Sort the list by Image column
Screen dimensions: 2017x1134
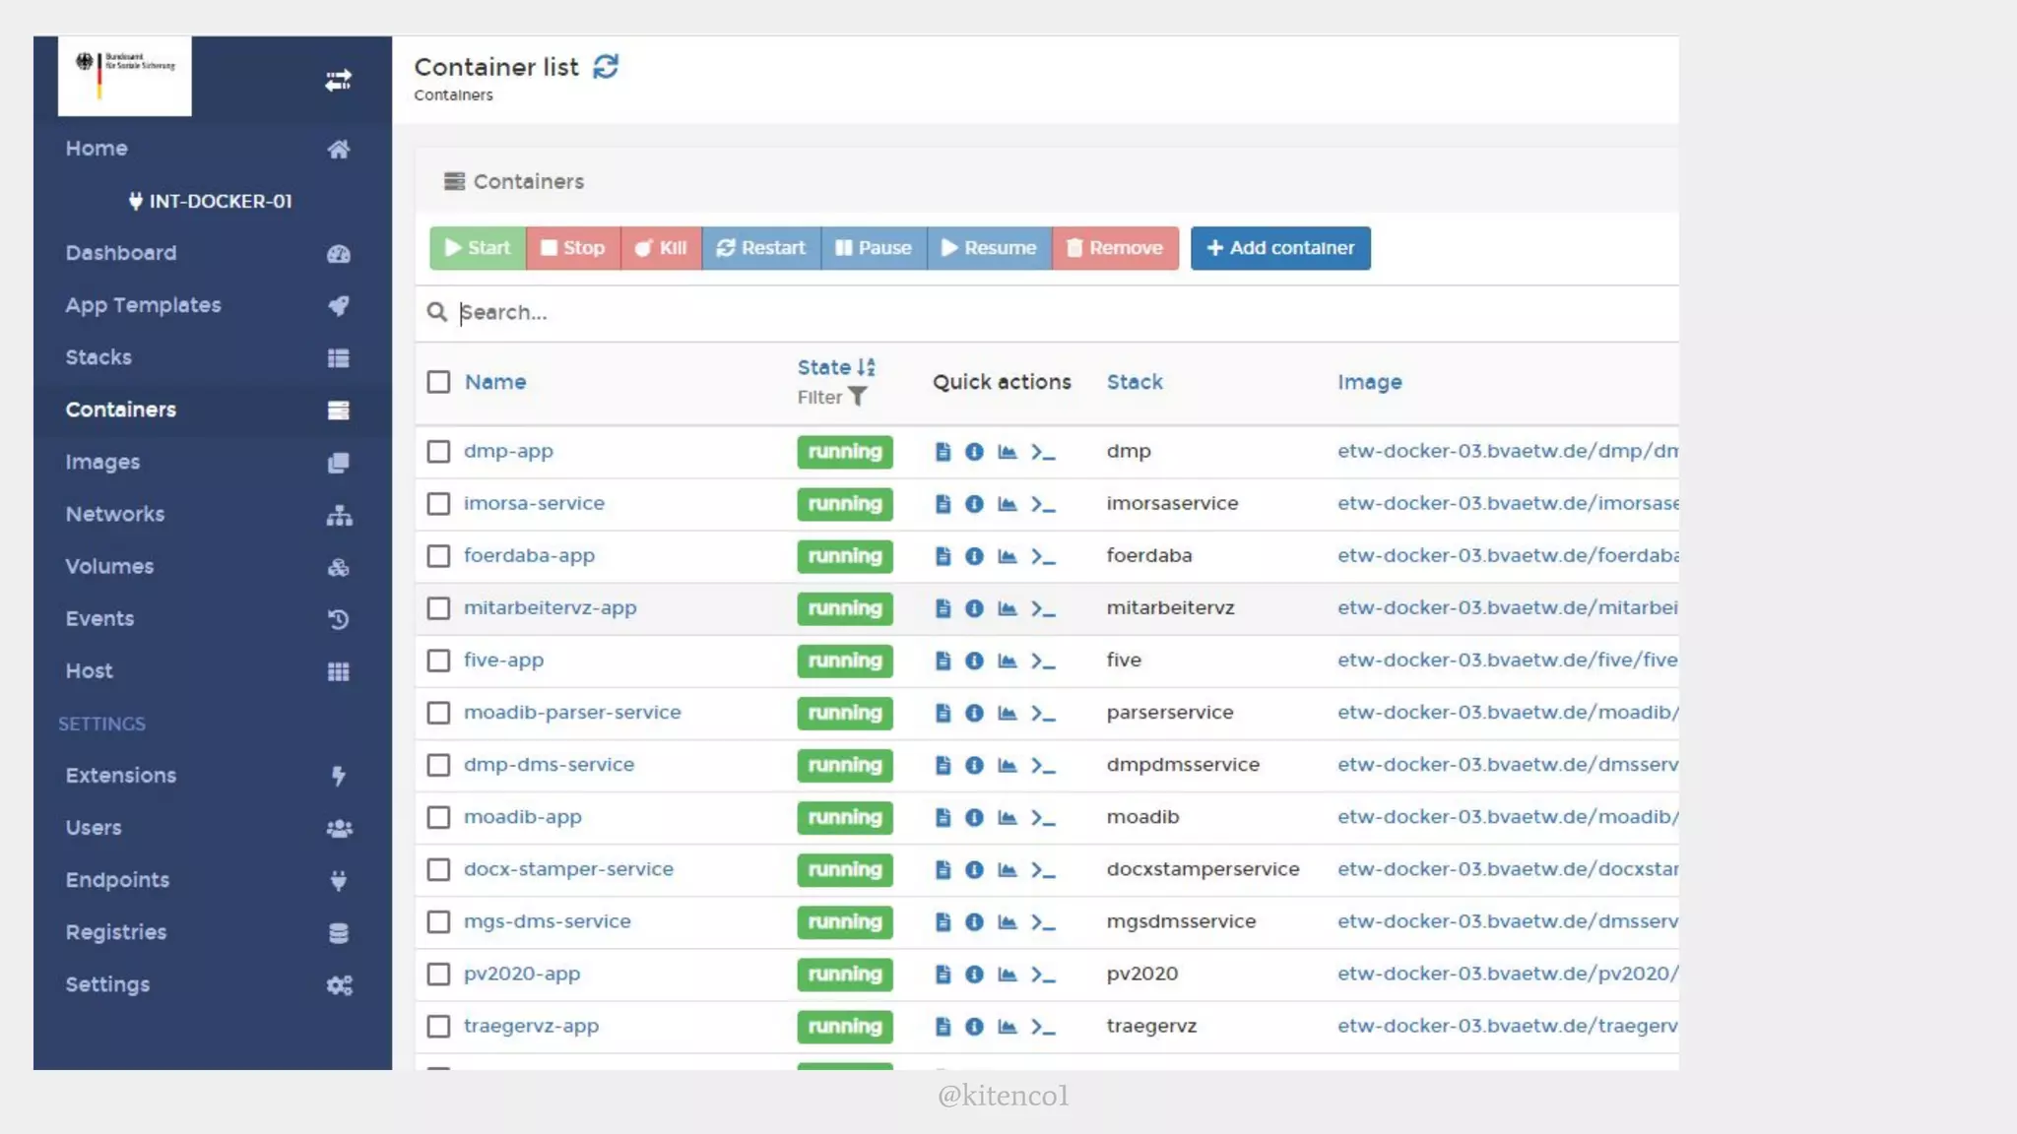click(1369, 382)
